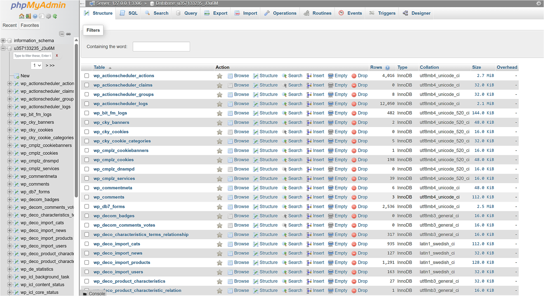Select checkbox for wp_deco_import_news
The image size is (544, 296).
[x=87, y=253]
